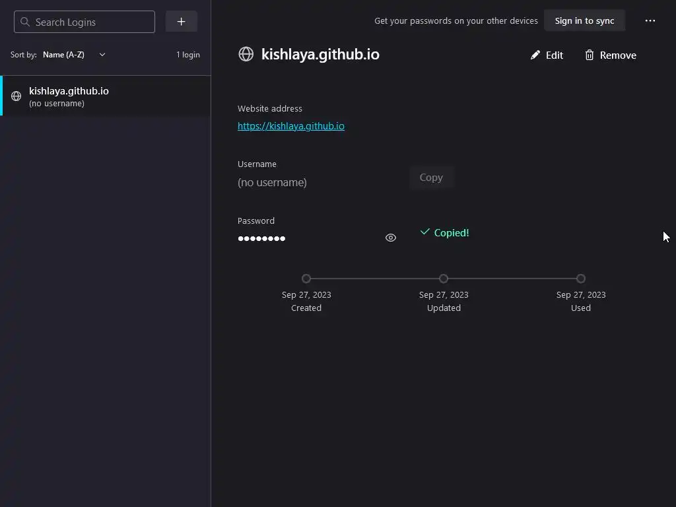Click the '1 login' count text
Screen dimensions: 676x507
point(188,55)
